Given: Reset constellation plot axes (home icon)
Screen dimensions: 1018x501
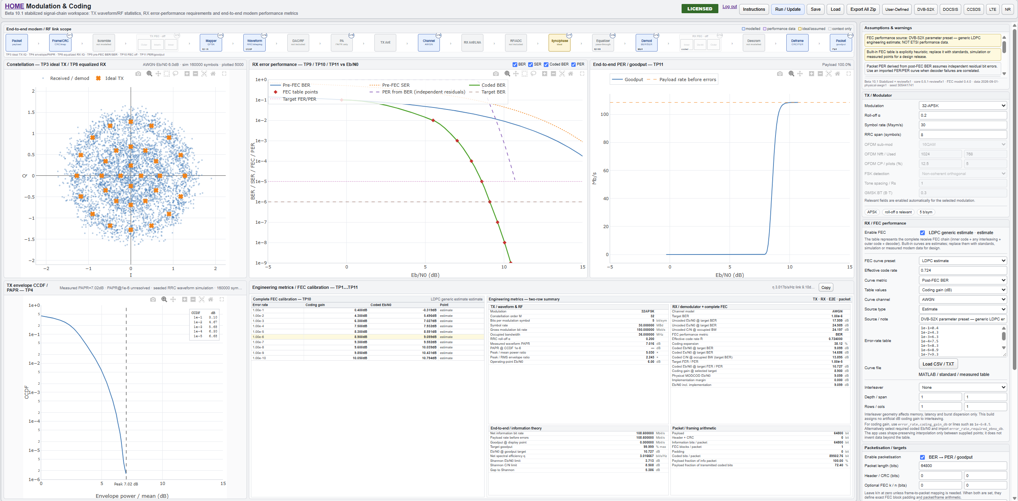Looking at the screenshot, I should point(213,74).
